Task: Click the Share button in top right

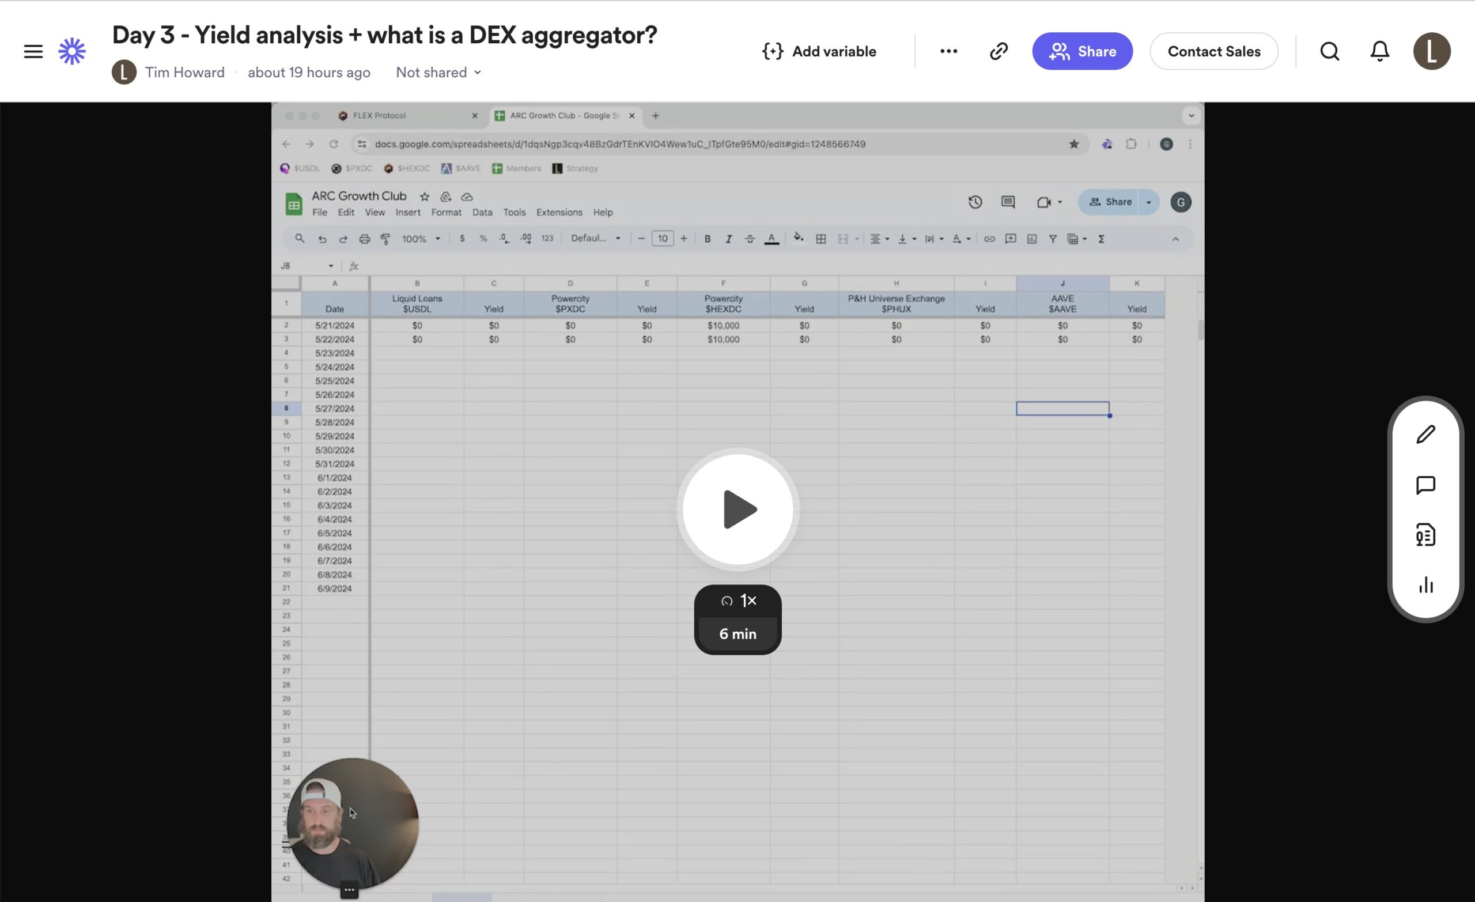Action: pos(1082,51)
